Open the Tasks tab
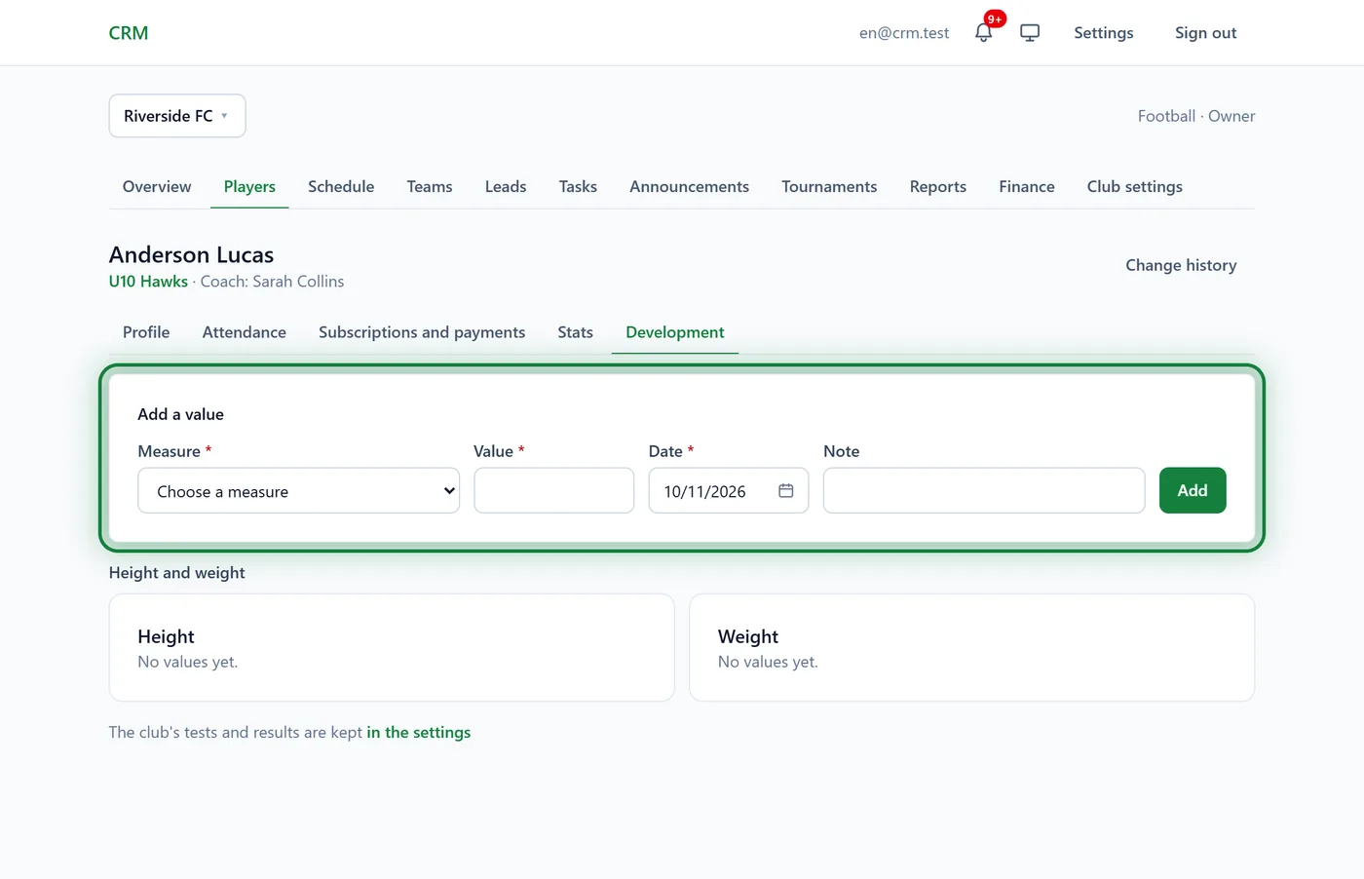This screenshot has height=879, width=1364. click(578, 186)
